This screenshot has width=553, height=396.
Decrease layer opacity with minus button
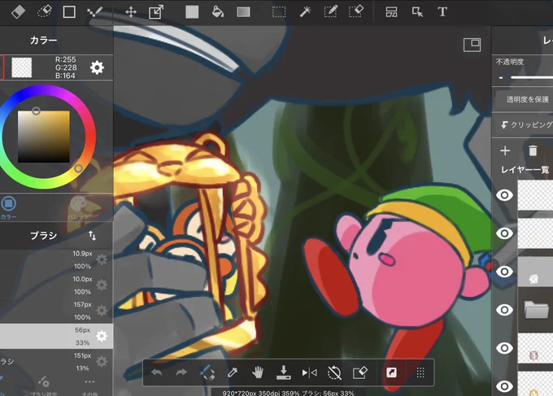point(501,77)
